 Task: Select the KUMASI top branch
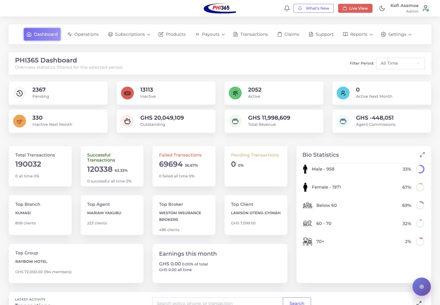pos(23,213)
